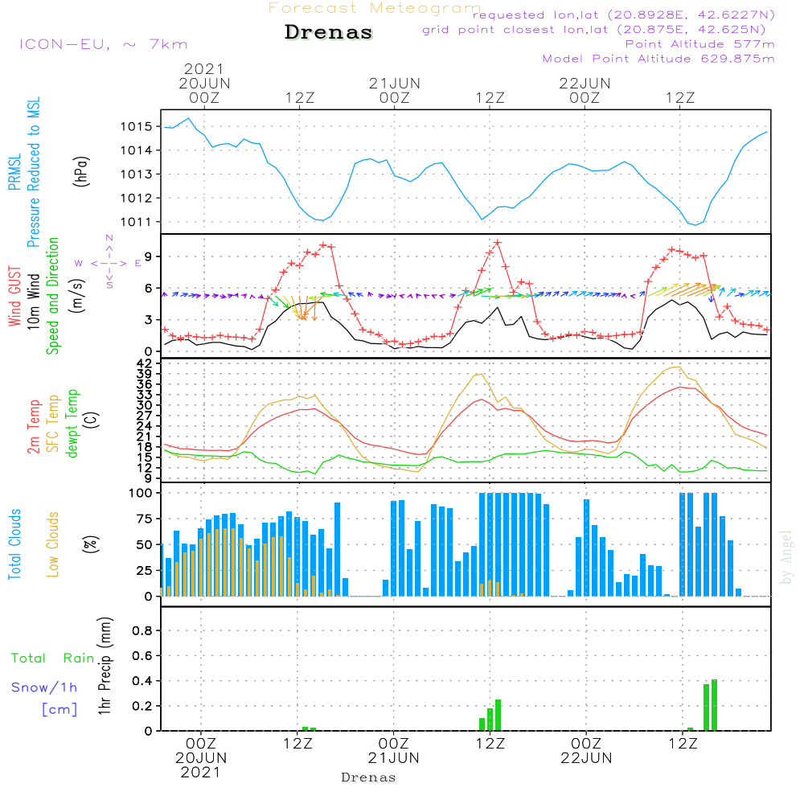Click the '1015' pressure axis tick
Image resolution: width=804 pixels, height=804 pixels.
click(137, 127)
